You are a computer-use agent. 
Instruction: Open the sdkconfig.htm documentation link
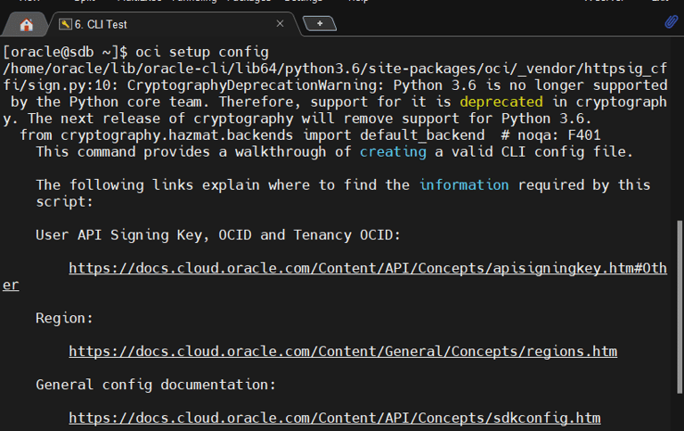[x=335, y=418]
